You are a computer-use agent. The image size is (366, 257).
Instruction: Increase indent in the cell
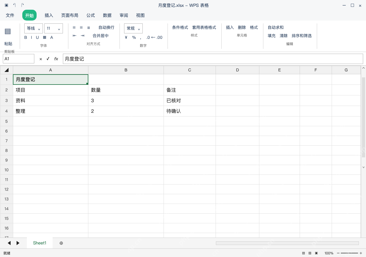pos(83,36)
